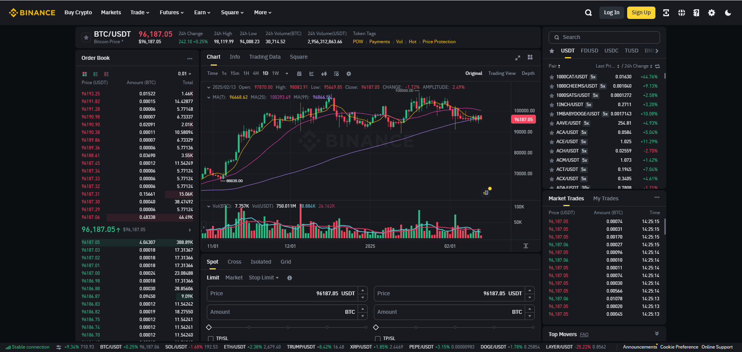
Task: Adjust buy amount percentage slider handle
Action: 209,327
